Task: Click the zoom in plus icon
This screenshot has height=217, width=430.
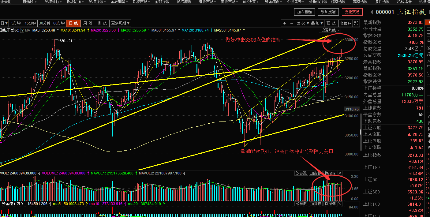Action: pyautogui.click(x=285, y=23)
